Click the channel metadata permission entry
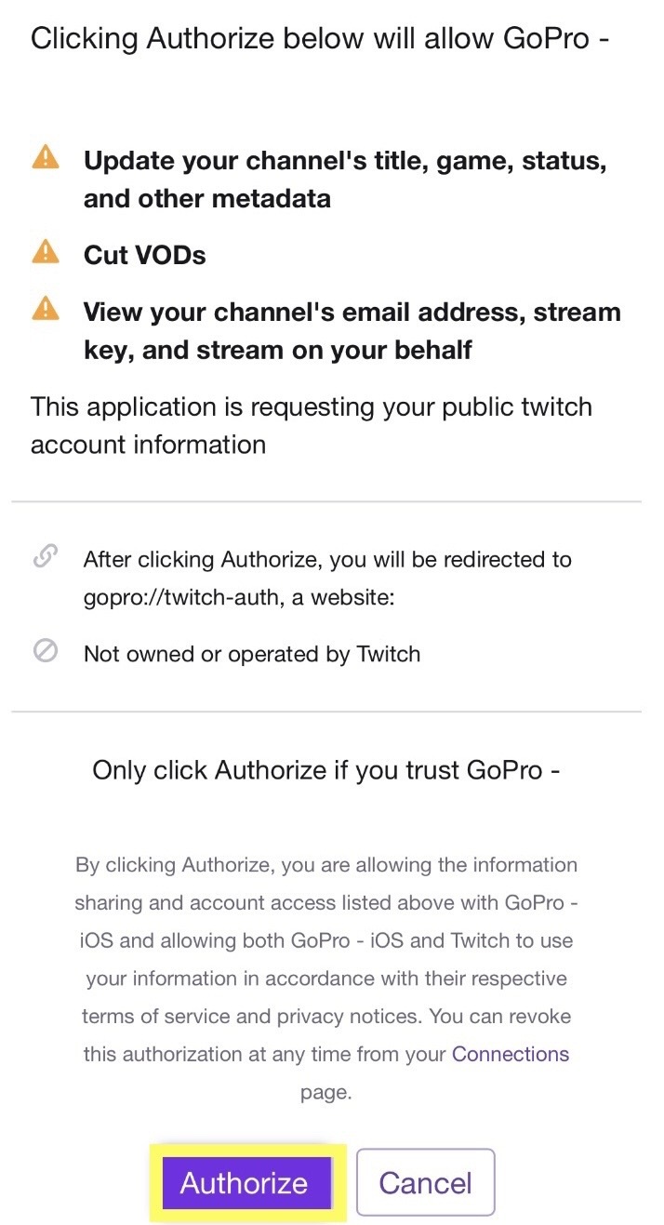The height and width of the screenshot is (1225, 664). [x=344, y=179]
